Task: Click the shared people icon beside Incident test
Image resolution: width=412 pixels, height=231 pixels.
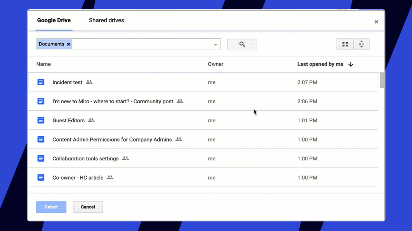Action: tap(89, 82)
